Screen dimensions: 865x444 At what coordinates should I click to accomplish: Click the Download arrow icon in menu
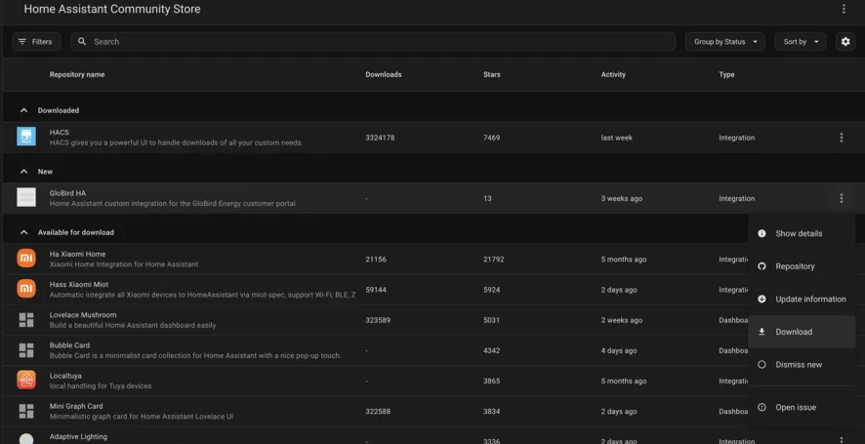click(x=762, y=332)
